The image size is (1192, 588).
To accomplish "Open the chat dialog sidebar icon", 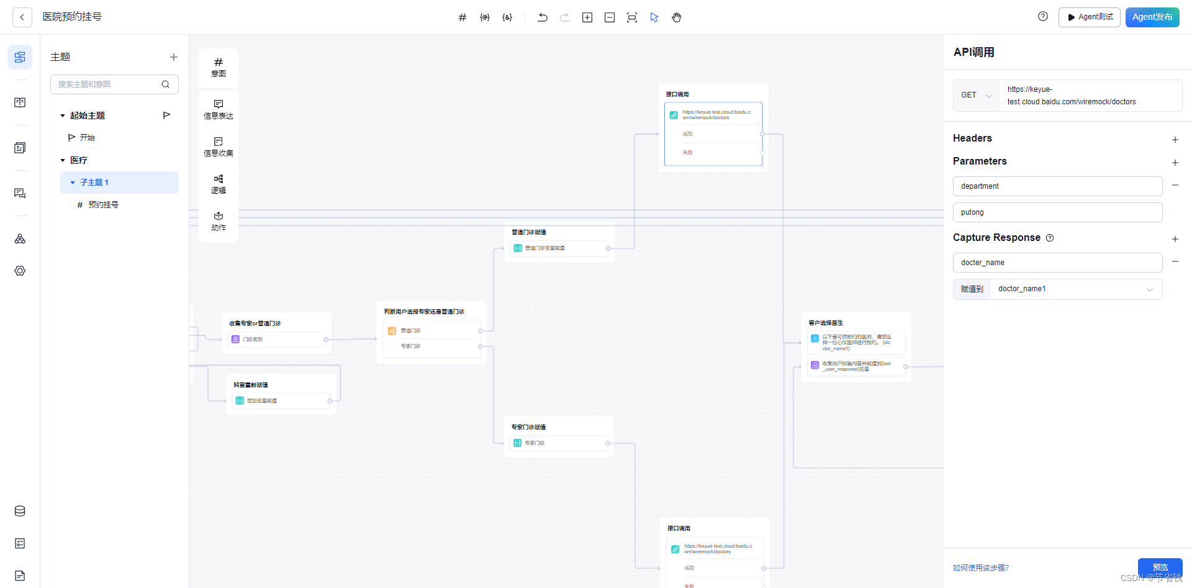I will (x=20, y=193).
